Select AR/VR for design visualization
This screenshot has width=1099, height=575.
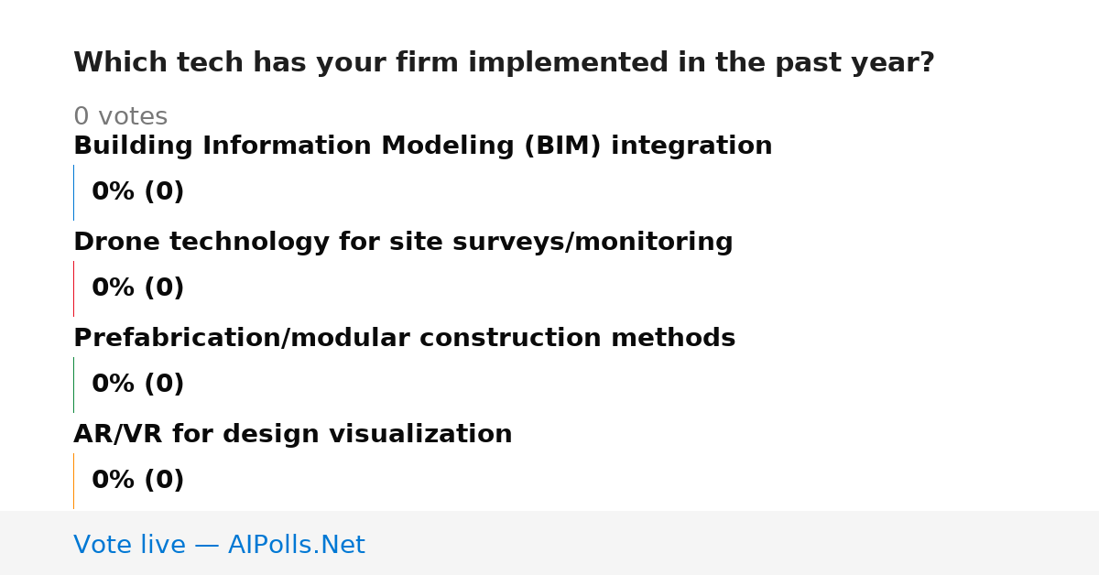pyautogui.click(x=293, y=435)
